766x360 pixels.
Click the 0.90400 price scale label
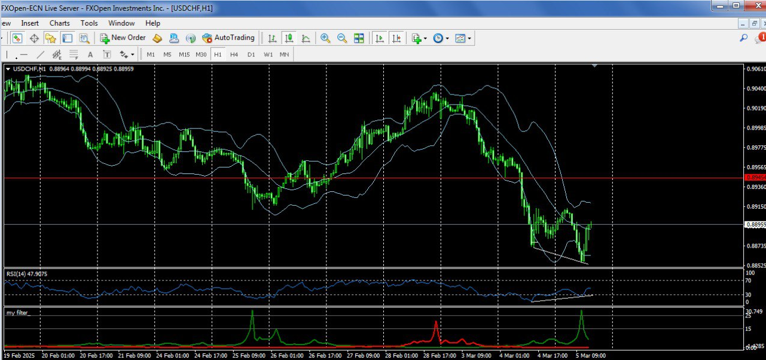756,89
